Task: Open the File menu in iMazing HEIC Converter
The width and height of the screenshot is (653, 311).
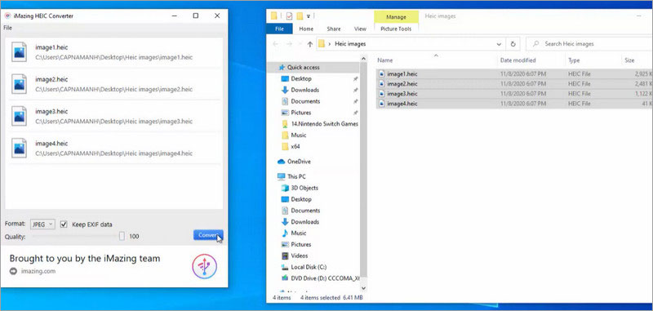Action: [7, 28]
